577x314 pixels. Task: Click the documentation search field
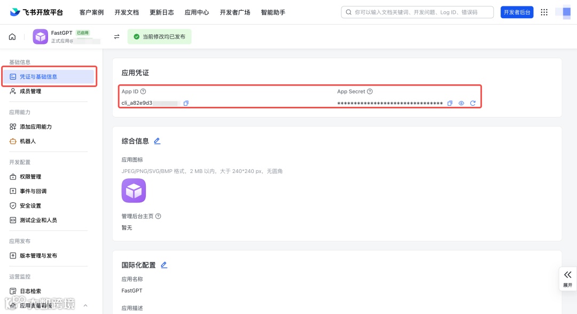tap(417, 12)
